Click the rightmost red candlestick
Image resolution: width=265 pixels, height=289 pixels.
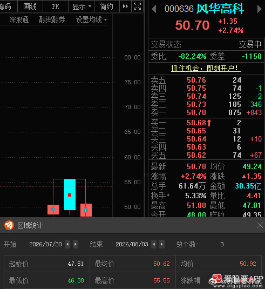click(x=86, y=210)
